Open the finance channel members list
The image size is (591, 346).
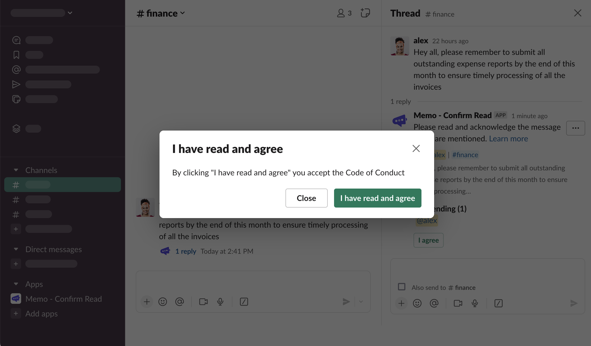[x=344, y=13]
